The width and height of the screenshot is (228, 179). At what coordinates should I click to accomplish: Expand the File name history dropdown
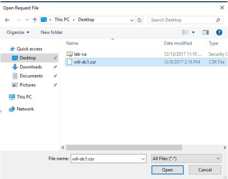[143, 159]
